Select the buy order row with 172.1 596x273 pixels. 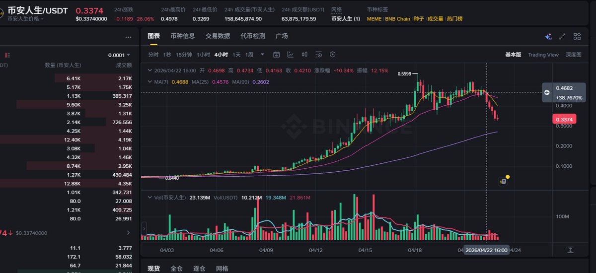click(66, 257)
